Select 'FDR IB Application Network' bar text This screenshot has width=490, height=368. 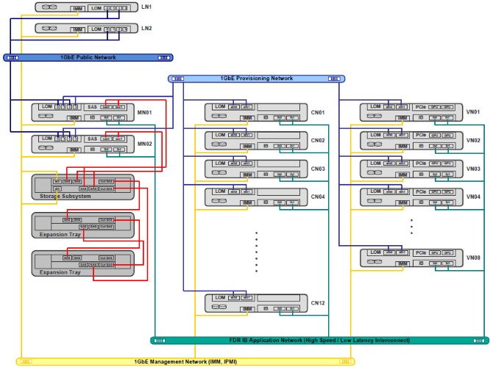[x=319, y=340]
